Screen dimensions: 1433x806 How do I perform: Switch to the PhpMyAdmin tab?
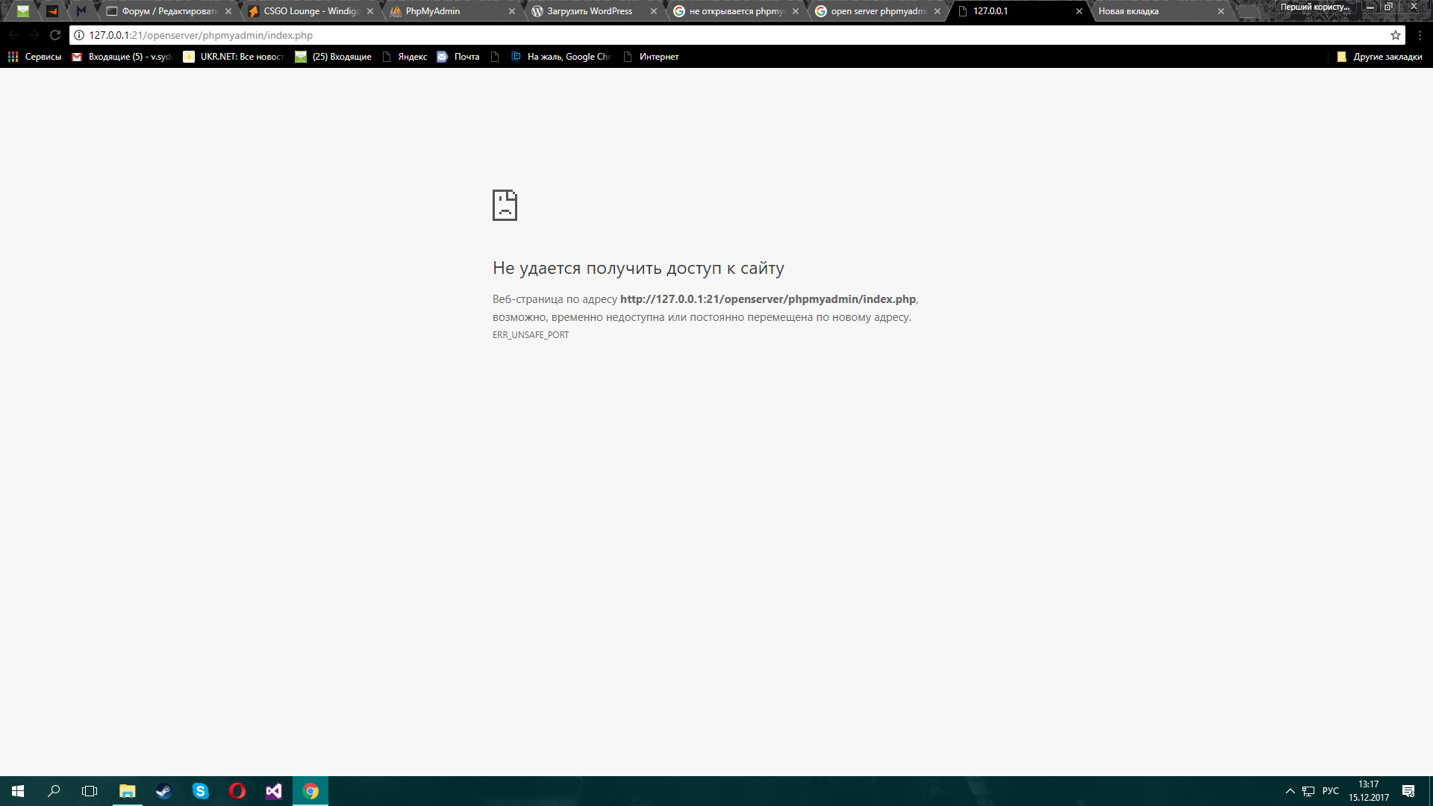tap(433, 11)
